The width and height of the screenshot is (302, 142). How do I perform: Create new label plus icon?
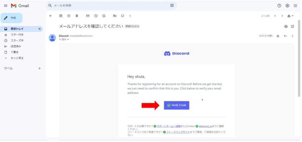tap(40, 68)
